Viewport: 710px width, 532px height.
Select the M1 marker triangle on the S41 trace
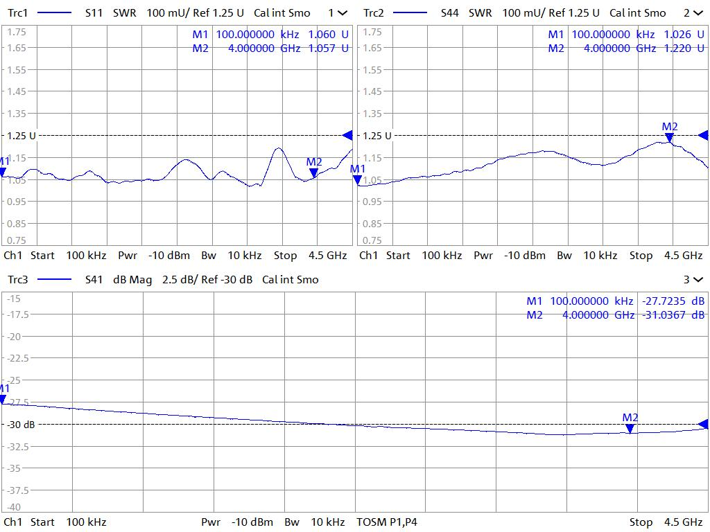coord(3,399)
